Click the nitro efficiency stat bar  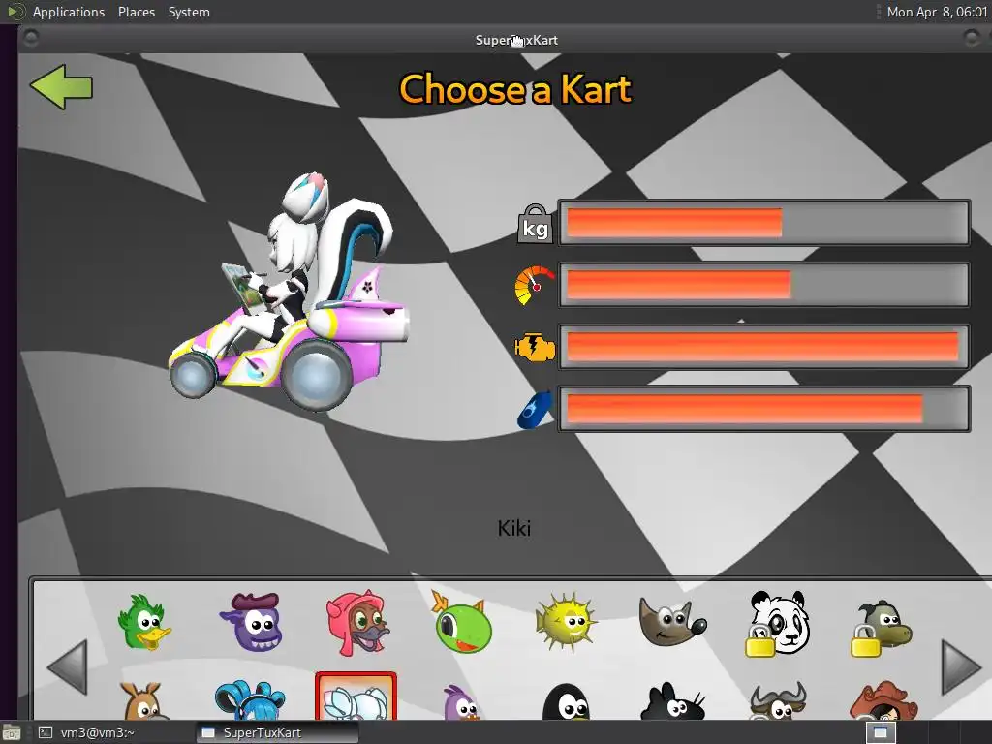pyautogui.click(x=763, y=409)
